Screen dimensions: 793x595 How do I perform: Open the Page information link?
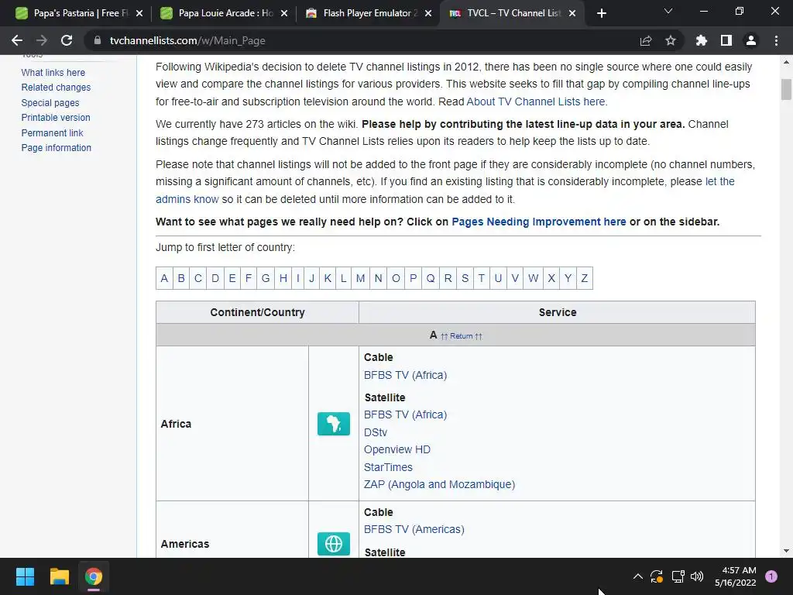(56, 148)
